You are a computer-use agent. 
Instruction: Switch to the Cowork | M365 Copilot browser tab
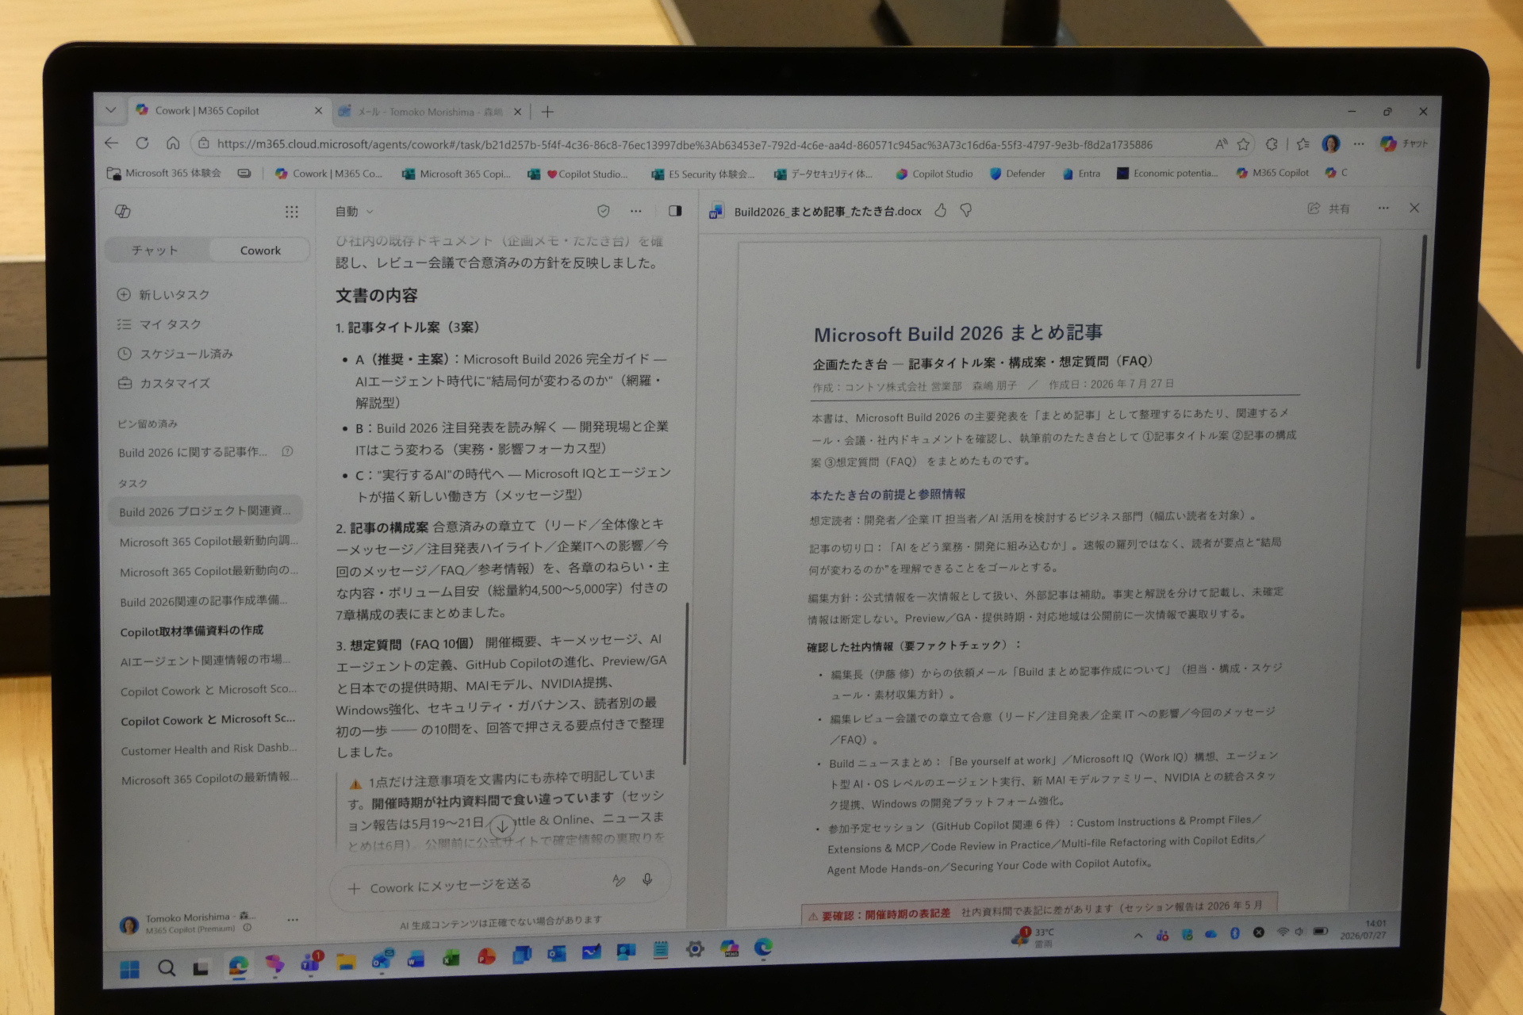[x=229, y=111]
